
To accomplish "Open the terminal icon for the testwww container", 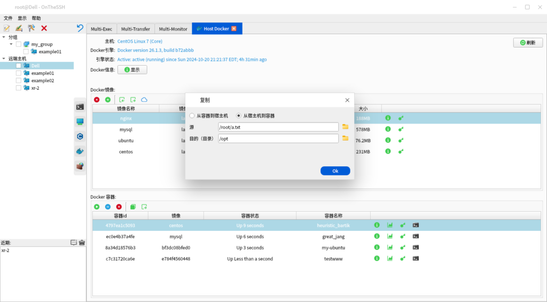I will (x=416, y=259).
